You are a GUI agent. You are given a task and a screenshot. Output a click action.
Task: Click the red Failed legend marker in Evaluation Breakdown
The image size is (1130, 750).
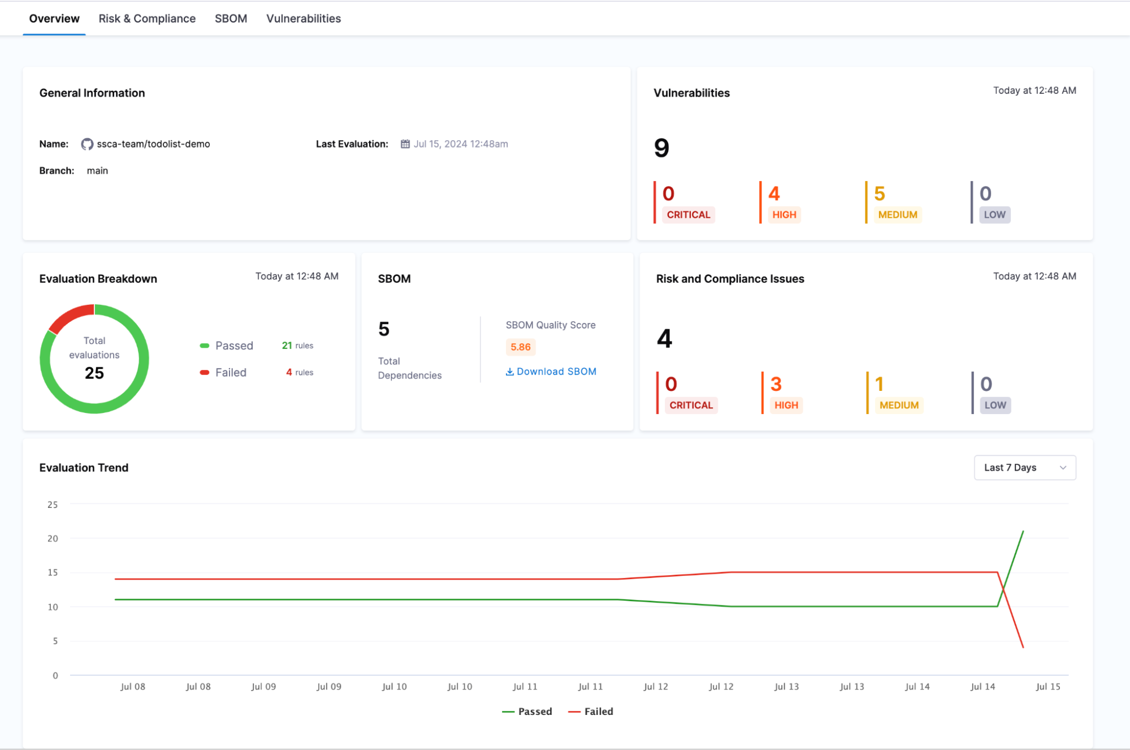pyautogui.click(x=205, y=372)
